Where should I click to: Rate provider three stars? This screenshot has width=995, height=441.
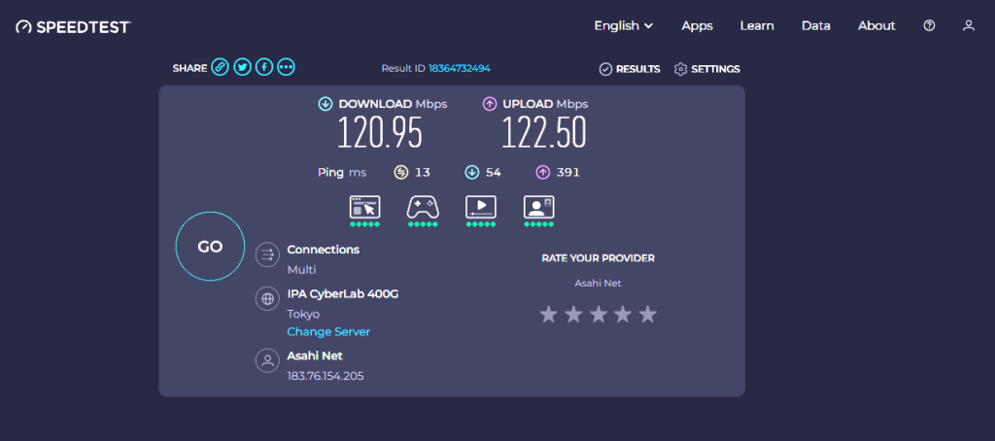599,314
